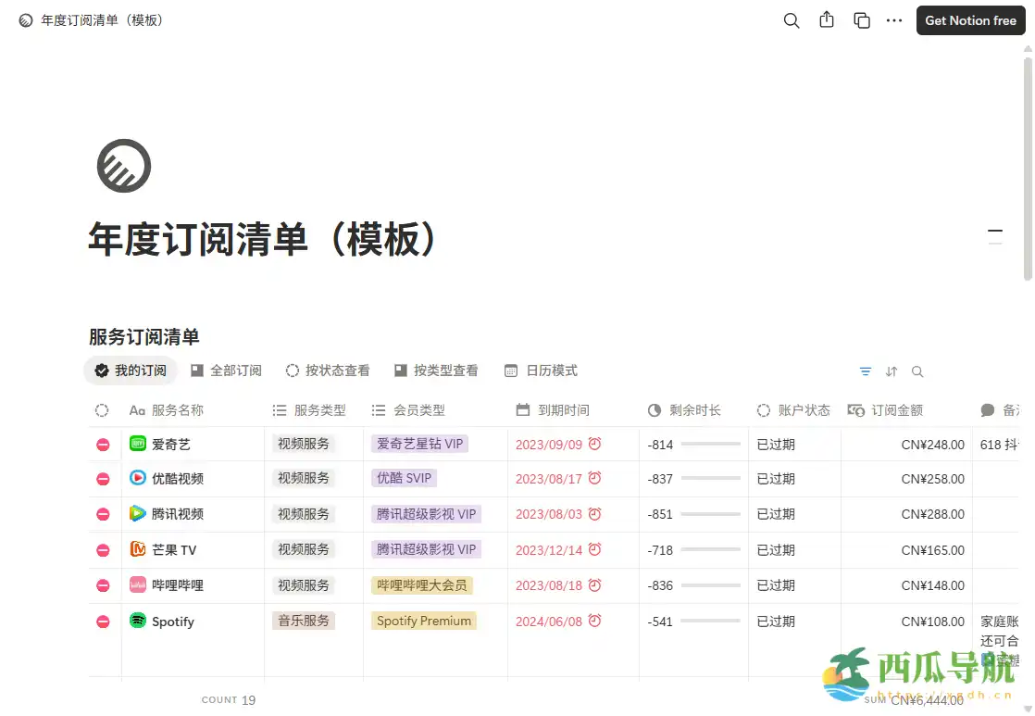Image resolution: width=1035 pixels, height=716 pixels.
Task: Click the Get Notion free button
Action: tap(970, 19)
